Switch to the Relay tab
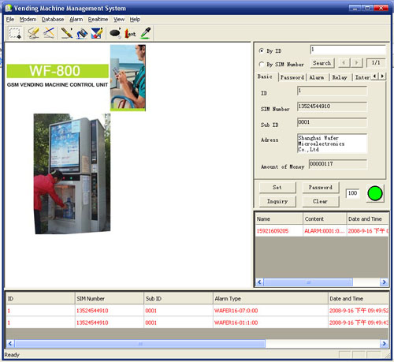This screenshot has height=362, width=394. tap(340, 77)
